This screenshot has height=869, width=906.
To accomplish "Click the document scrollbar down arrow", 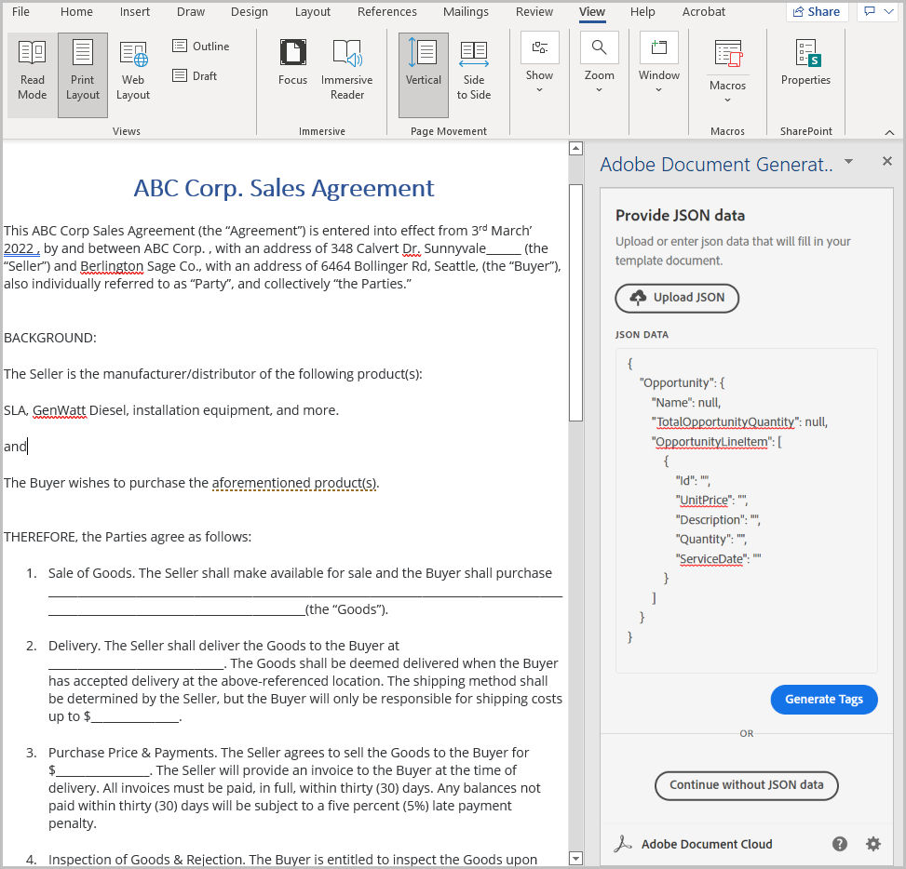I will coord(575,858).
